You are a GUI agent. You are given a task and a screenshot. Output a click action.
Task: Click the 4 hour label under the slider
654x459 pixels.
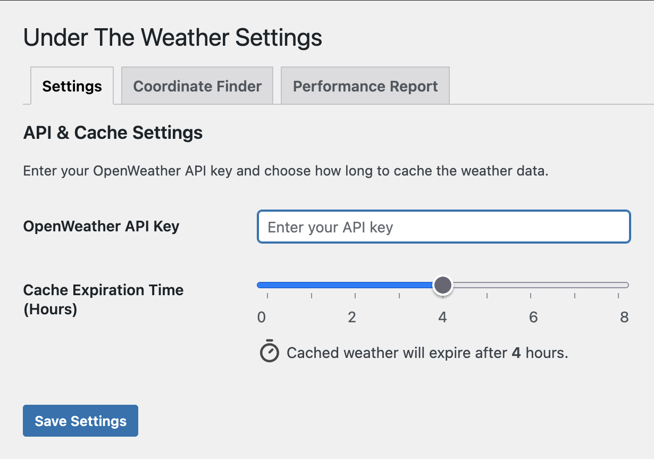point(442,318)
